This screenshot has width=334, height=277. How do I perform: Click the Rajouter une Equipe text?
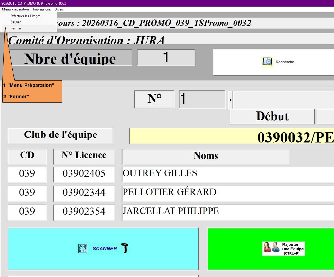[x=290, y=249]
